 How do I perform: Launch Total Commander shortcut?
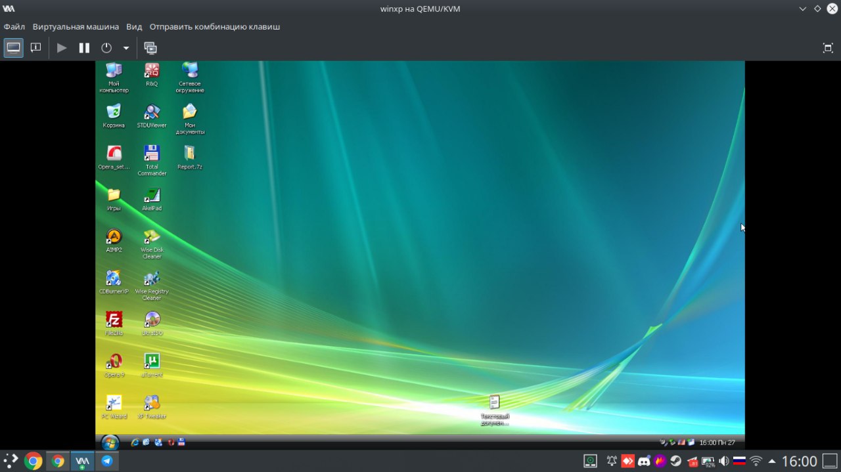coord(152,161)
